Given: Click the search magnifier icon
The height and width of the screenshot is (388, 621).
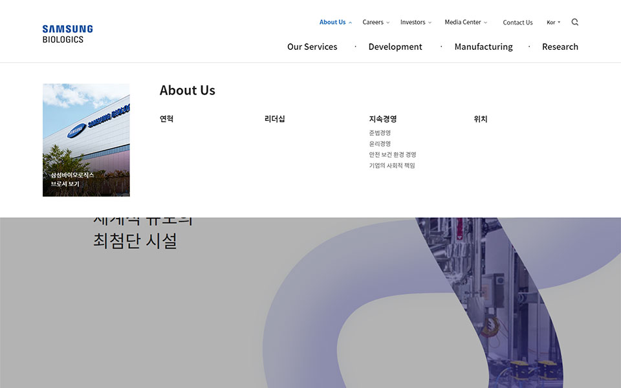Looking at the screenshot, I should pos(574,22).
